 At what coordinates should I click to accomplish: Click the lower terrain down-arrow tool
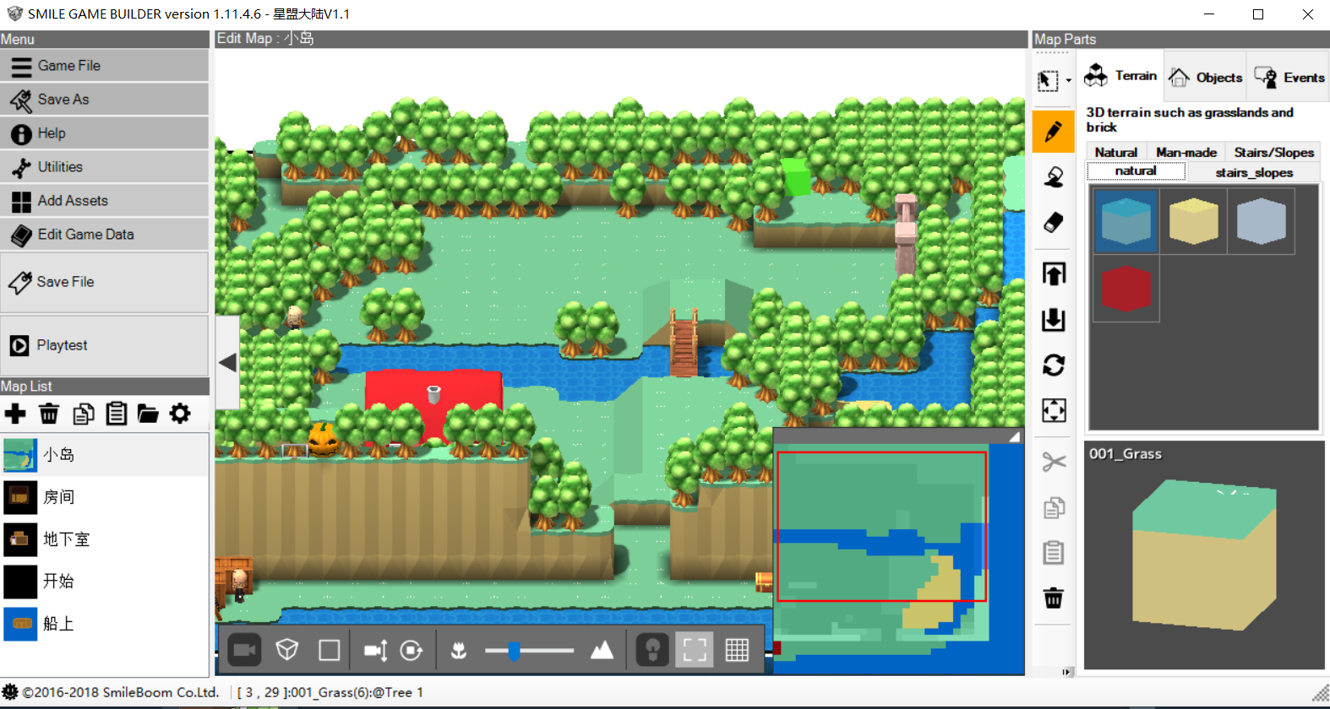[1053, 319]
